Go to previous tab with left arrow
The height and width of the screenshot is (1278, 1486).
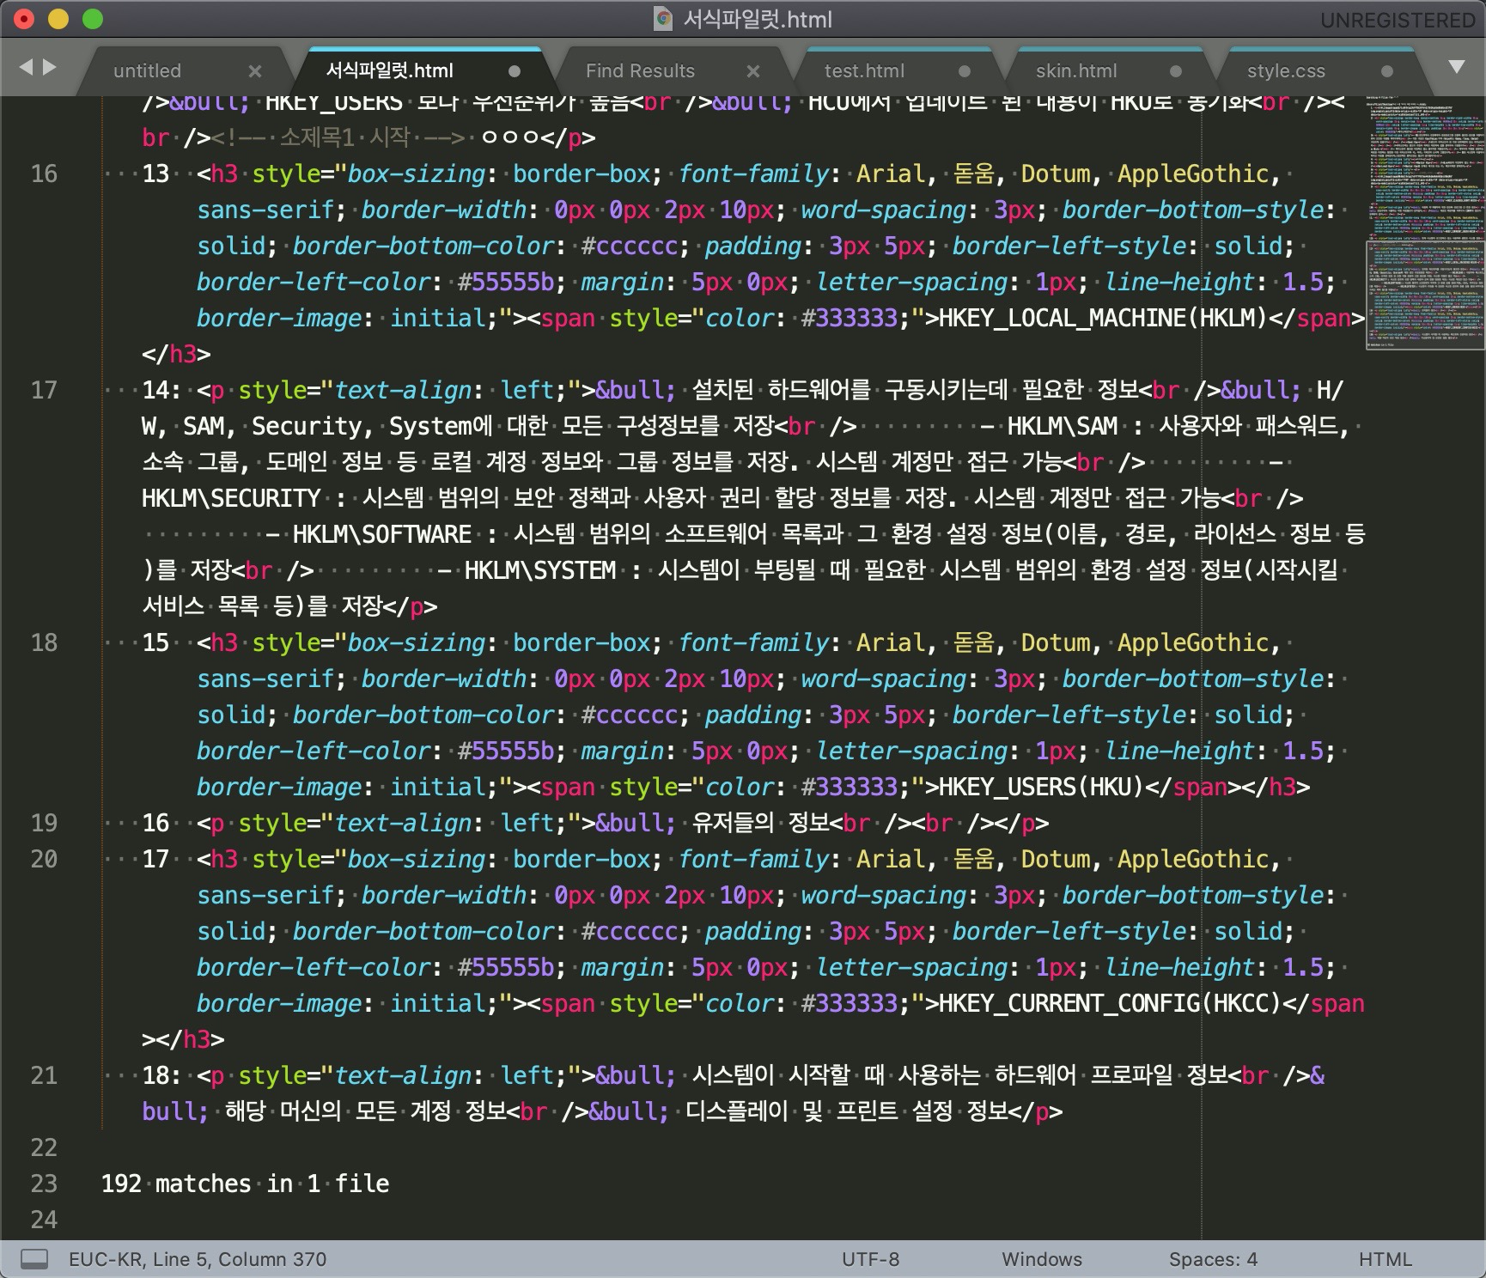[26, 67]
